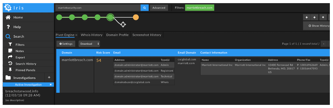The width and height of the screenshot is (333, 108).
Task: Click the Email column header
Action: click(x=117, y=53)
